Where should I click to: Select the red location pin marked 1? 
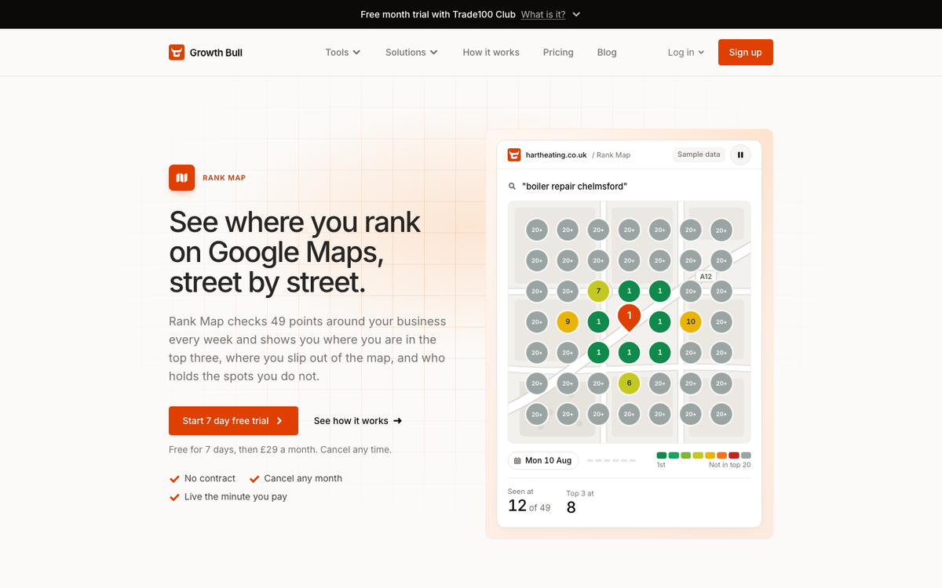(629, 318)
